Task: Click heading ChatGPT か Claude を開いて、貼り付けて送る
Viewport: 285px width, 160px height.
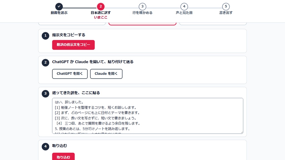Action: tap(93, 62)
